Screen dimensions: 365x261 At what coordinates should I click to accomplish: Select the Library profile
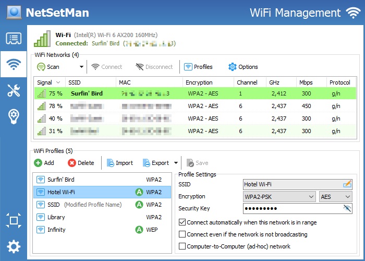coord(102,217)
